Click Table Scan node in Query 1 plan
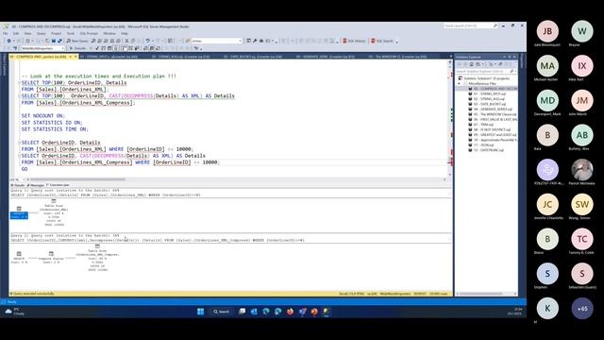This screenshot has height=340, width=604. [54, 212]
